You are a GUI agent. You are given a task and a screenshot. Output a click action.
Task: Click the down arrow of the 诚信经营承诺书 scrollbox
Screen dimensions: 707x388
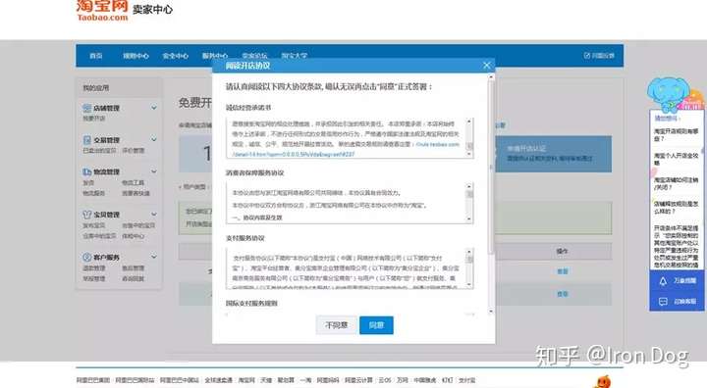point(469,154)
